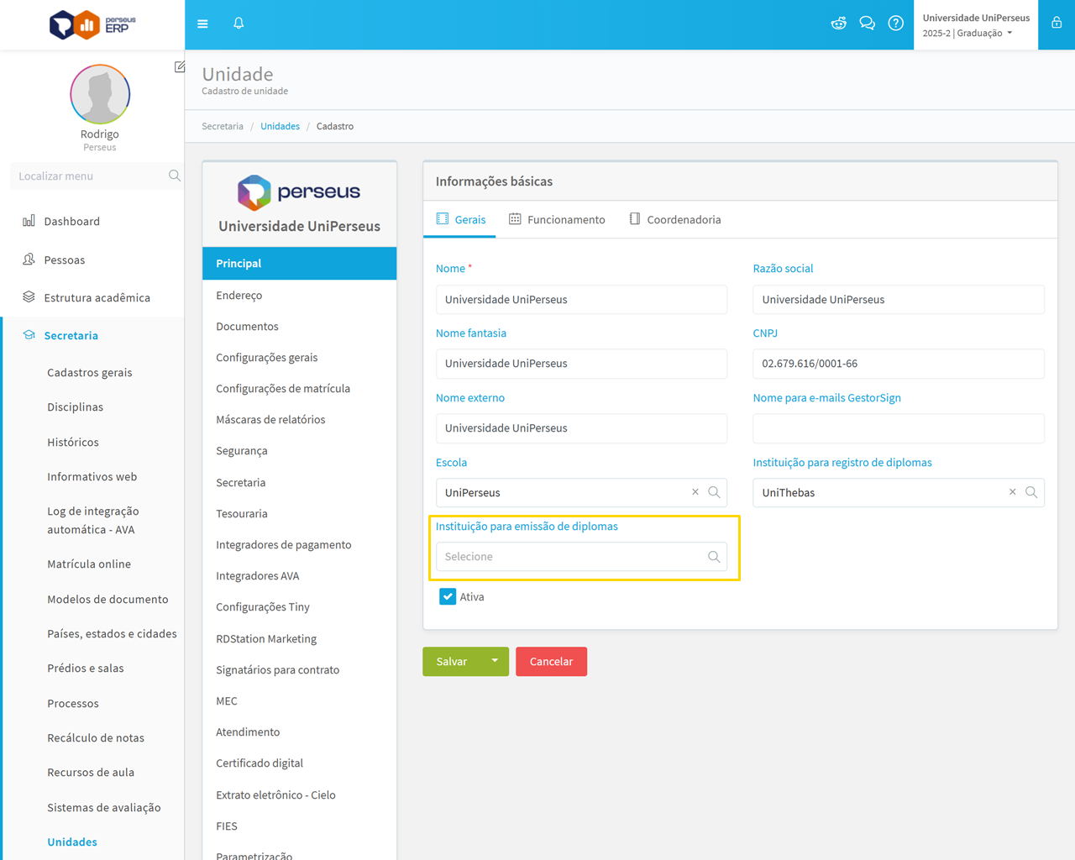The height and width of the screenshot is (860, 1075).
Task: Open Segurança section
Action: point(299,450)
